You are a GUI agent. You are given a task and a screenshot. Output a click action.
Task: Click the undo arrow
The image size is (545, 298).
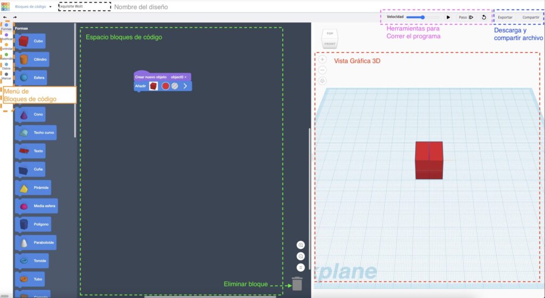5,17
